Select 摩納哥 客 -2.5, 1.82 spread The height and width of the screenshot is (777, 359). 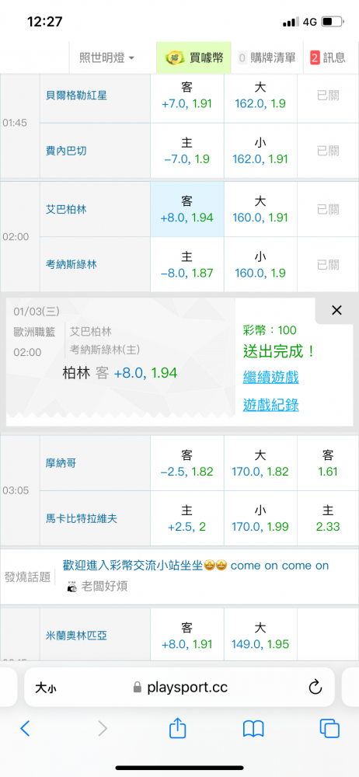pyautogui.click(x=187, y=463)
